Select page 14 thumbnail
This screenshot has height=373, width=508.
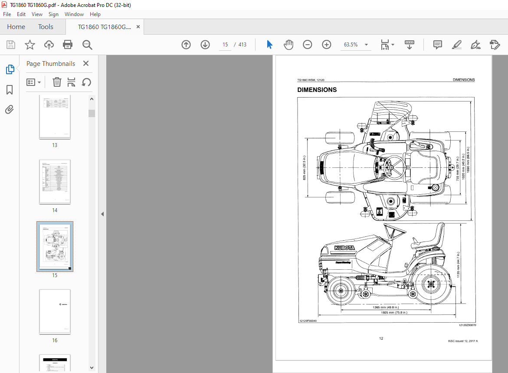point(55,182)
